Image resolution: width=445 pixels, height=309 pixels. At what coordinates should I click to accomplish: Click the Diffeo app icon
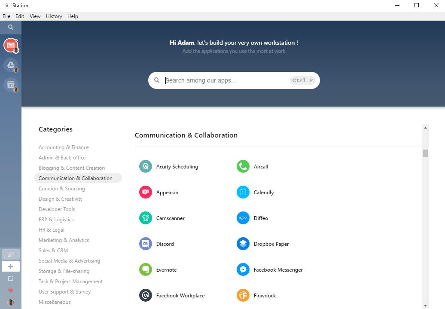pyautogui.click(x=243, y=218)
